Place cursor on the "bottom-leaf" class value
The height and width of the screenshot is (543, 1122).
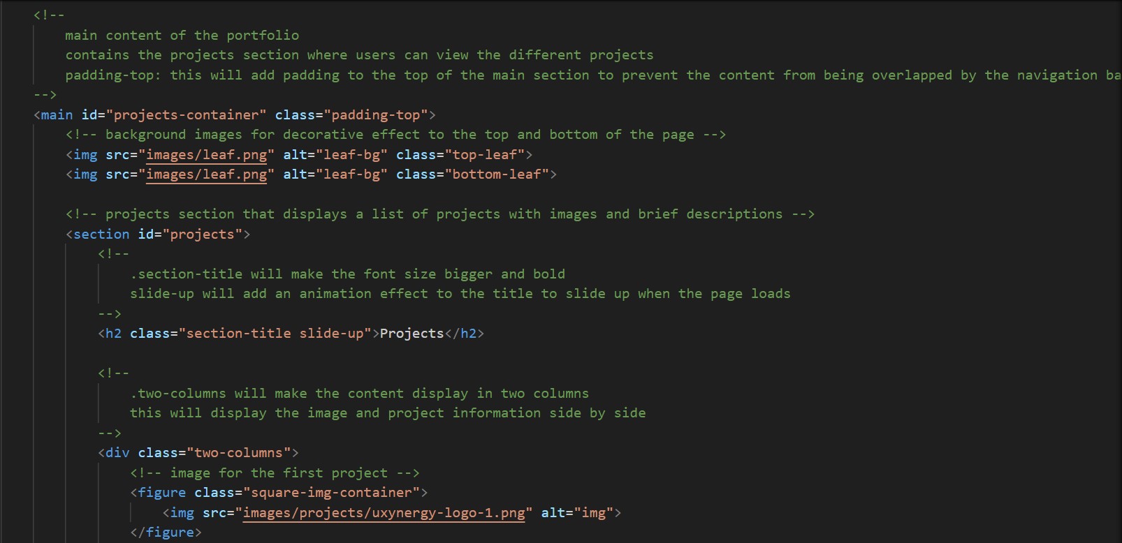click(x=497, y=174)
